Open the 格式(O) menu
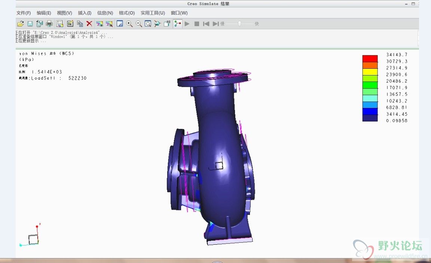The image size is (431, 263). coord(127,13)
